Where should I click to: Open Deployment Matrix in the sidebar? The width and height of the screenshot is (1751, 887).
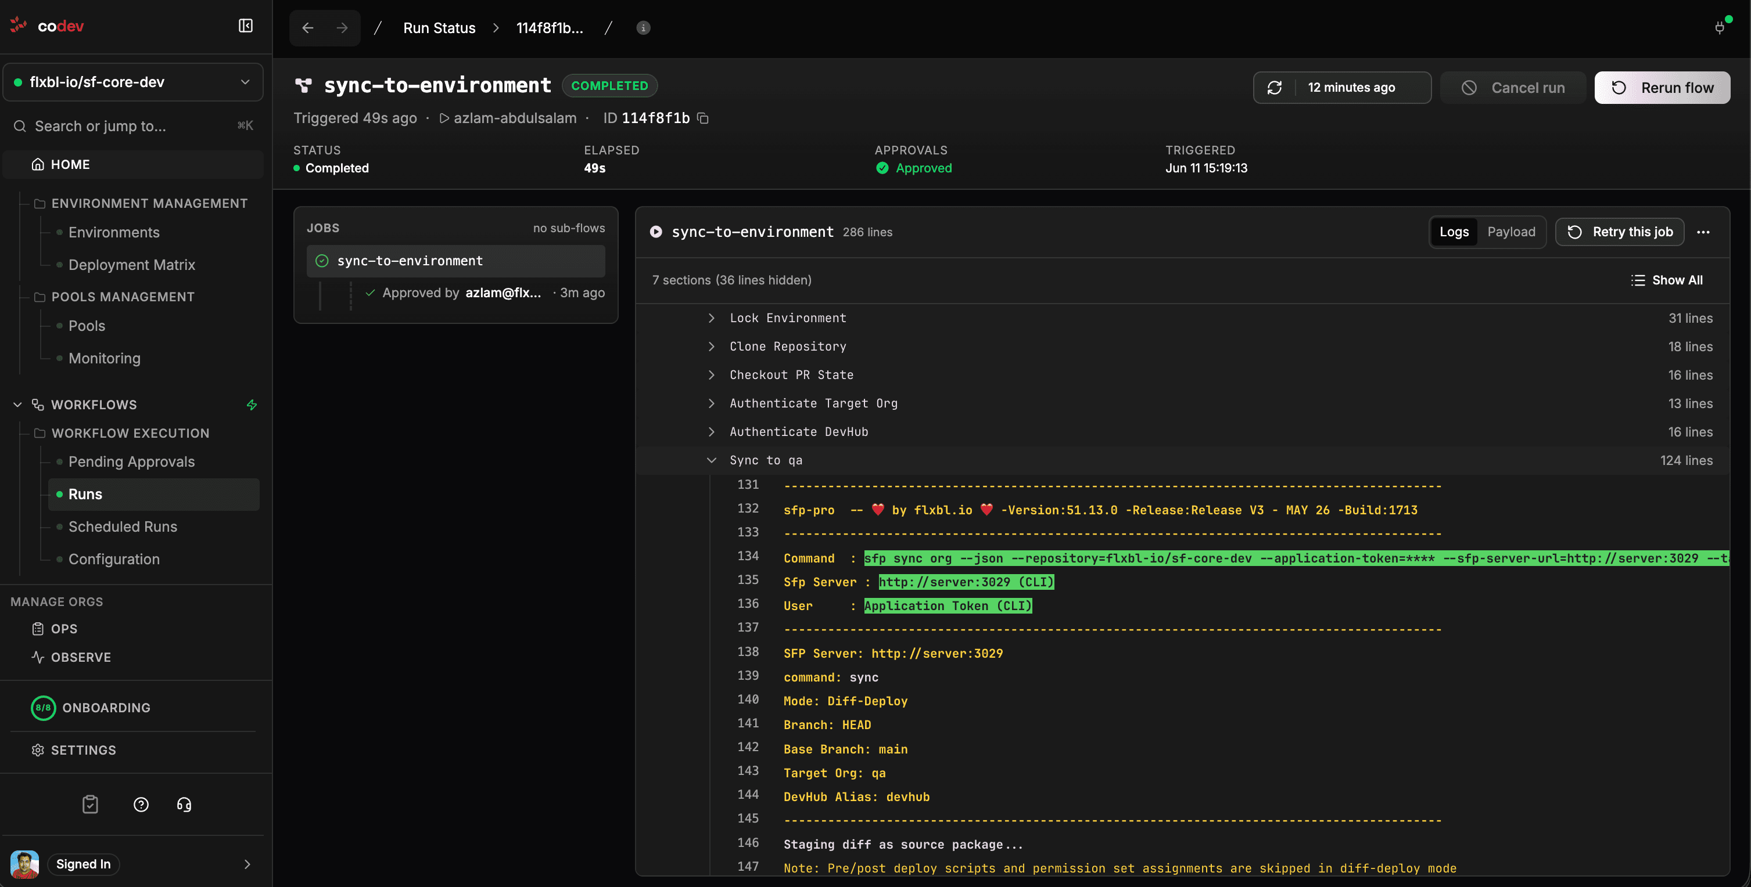[132, 265]
